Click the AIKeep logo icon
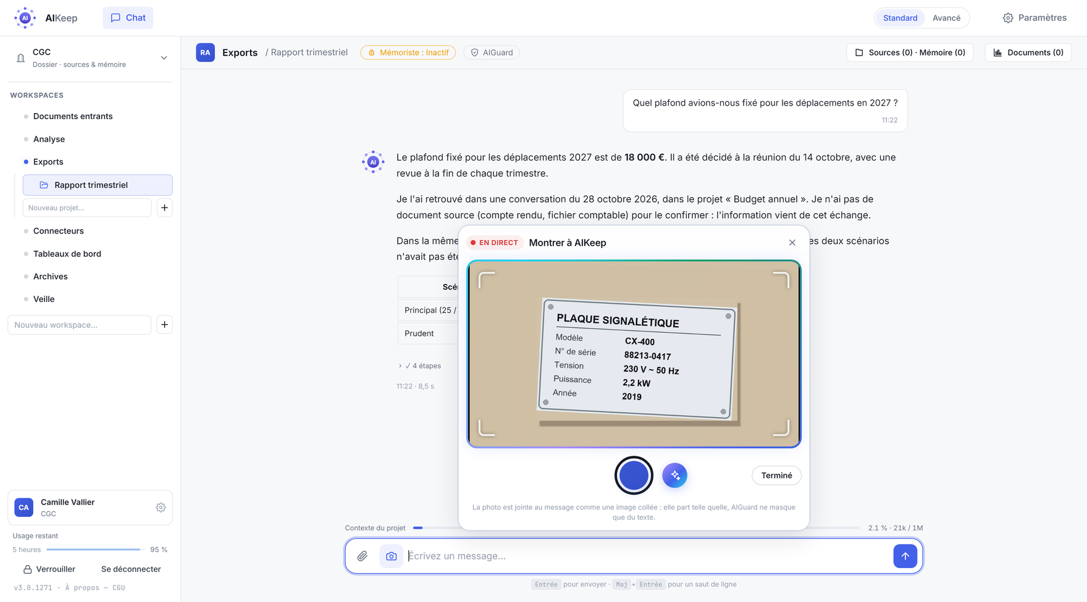This screenshot has width=1087, height=602. coord(25,18)
